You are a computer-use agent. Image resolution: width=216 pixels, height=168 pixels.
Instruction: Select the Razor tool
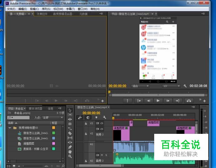70,133
